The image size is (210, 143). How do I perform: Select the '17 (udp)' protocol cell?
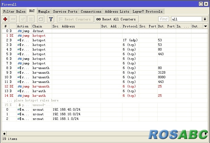click(x=130, y=40)
